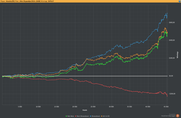Select the winnings value $478,27
Image resolution: width=181 pixels, height=118 pixels.
(51, 1)
